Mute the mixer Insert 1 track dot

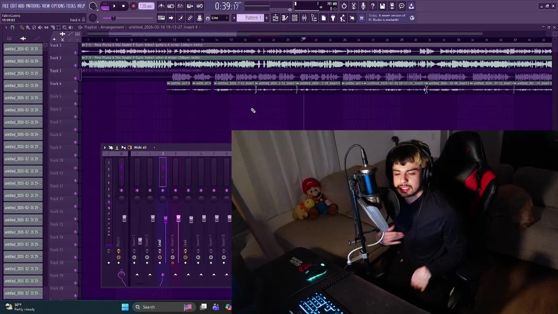tap(137, 190)
